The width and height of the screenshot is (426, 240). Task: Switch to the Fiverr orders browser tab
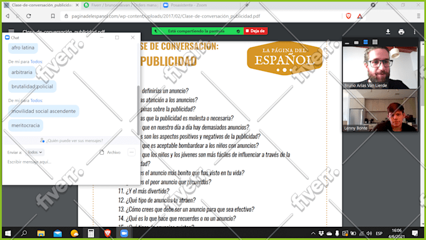point(121,5)
